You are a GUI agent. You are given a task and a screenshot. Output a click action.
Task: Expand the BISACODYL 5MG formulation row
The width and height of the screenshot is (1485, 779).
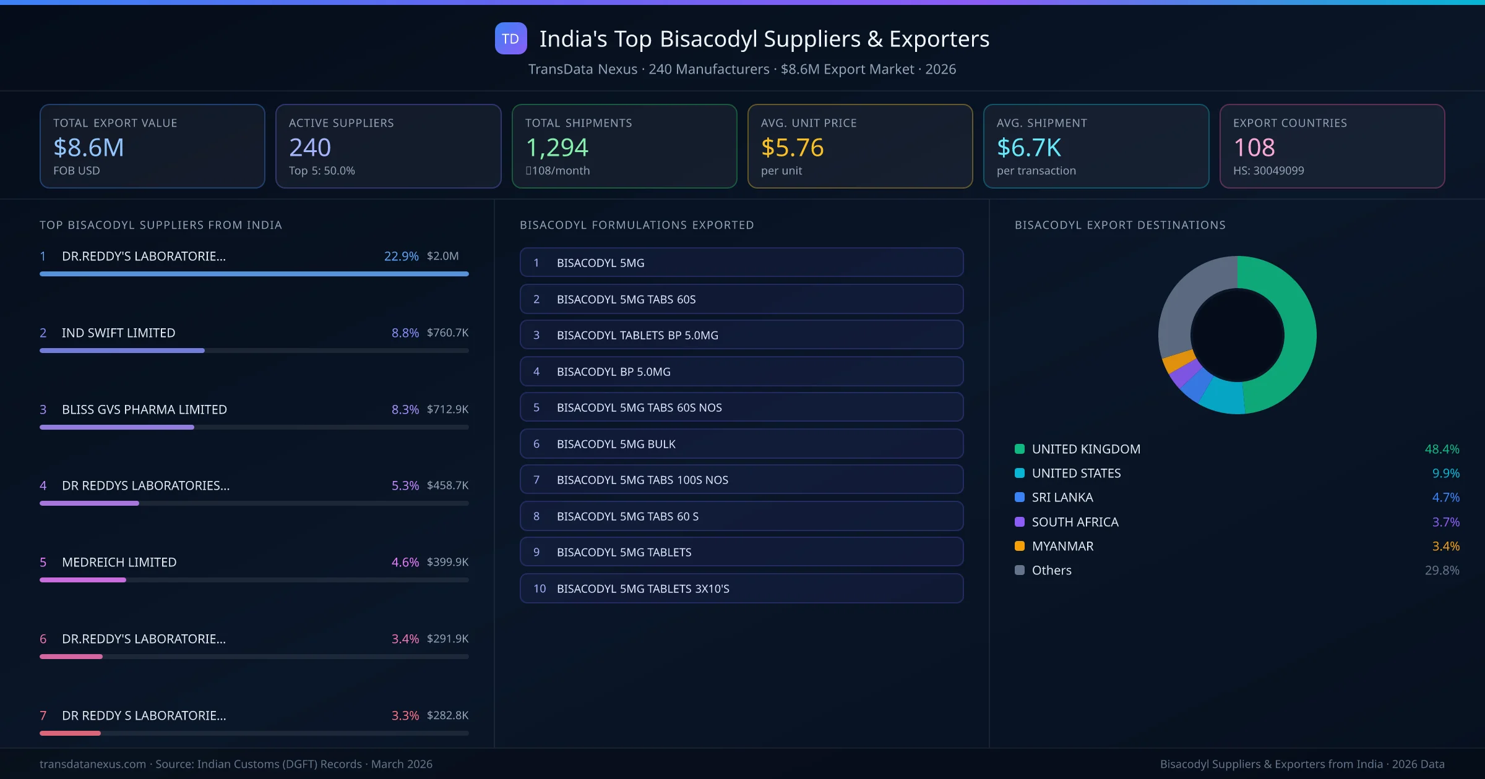click(741, 262)
